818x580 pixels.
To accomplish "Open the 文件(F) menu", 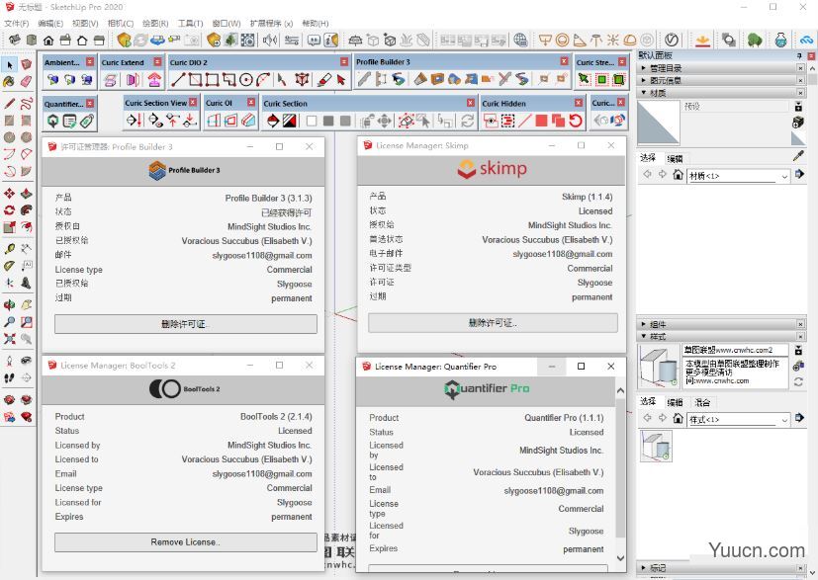I will [x=17, y=24].
